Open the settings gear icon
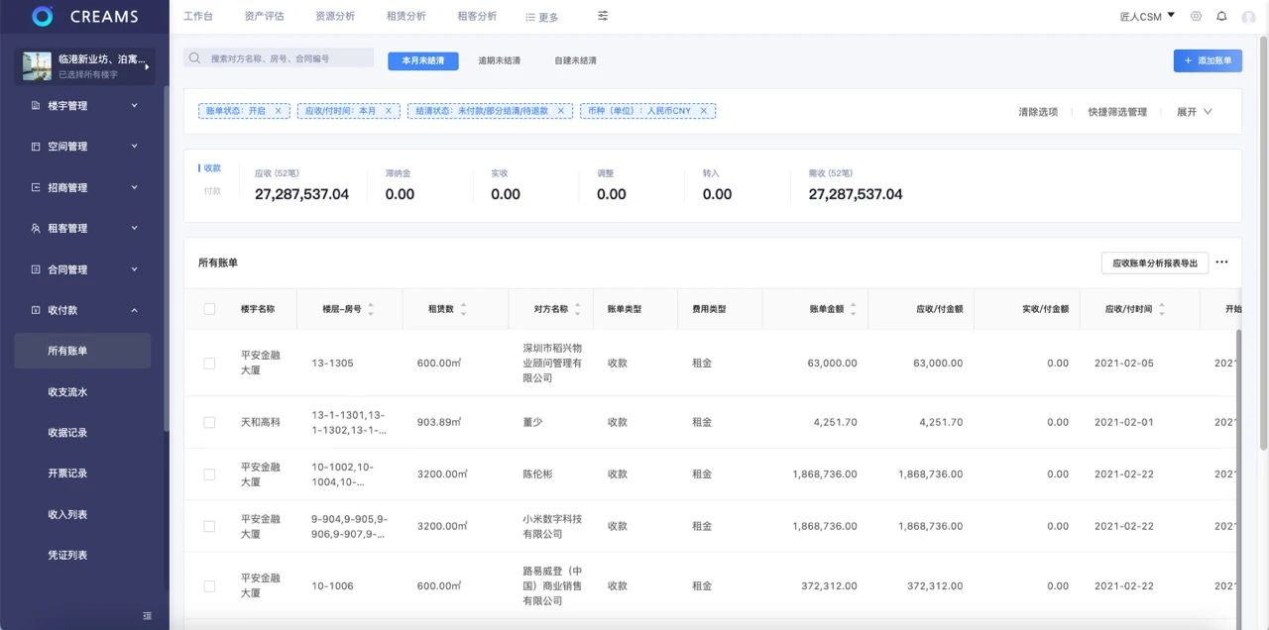The width and height of the screenshot is (1269, 630). pyautogui.click(x=1196, y=17)
